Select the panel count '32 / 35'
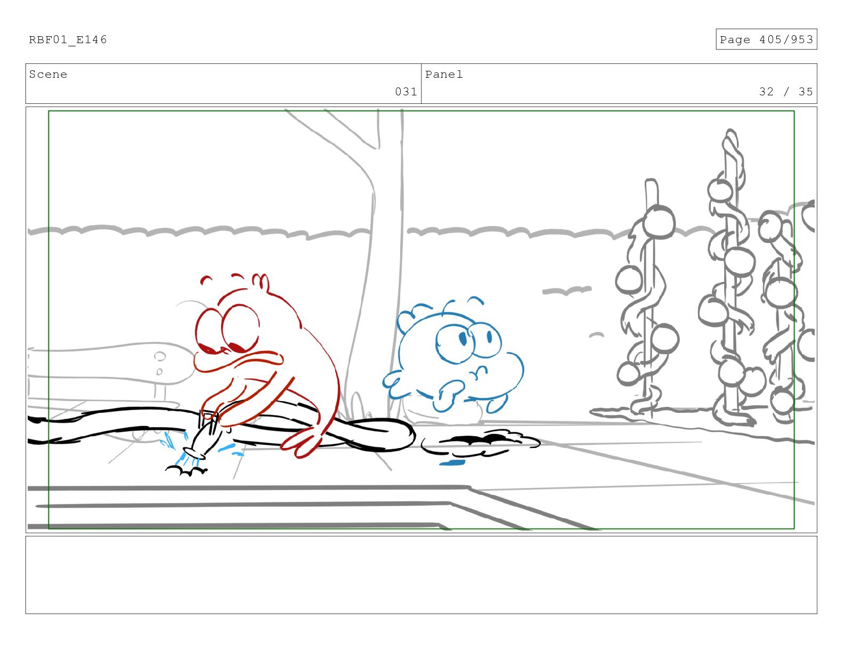This screenshot has height=652, width=844. (786, 92)
